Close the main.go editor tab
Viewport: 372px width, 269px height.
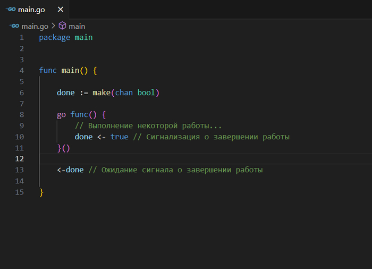click(60, 10)
